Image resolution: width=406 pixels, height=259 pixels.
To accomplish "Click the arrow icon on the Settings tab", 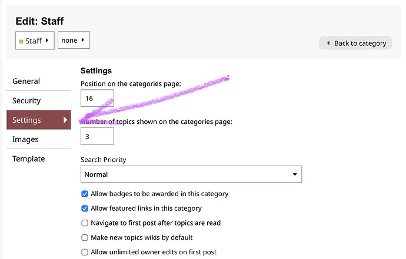I will point(65,120).
